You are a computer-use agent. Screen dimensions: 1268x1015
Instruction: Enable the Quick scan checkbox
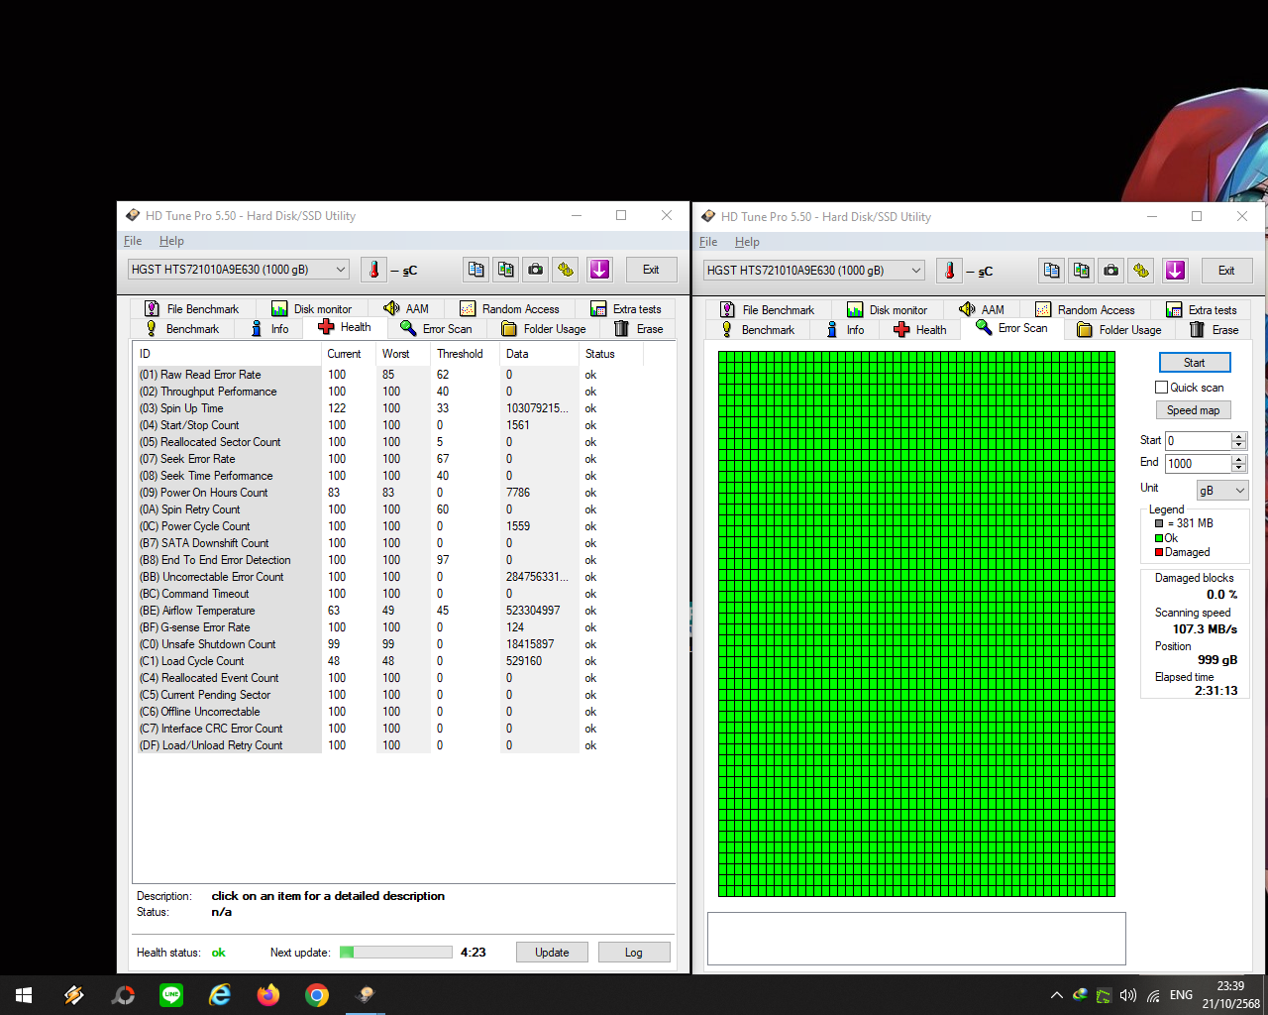click(1162, 388)
